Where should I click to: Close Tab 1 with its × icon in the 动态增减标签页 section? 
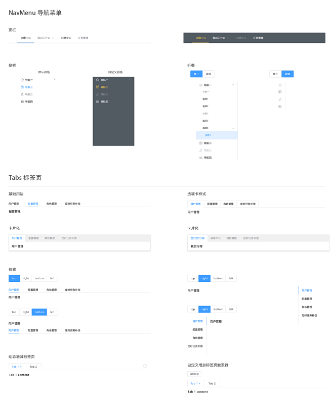pos(21,366)
